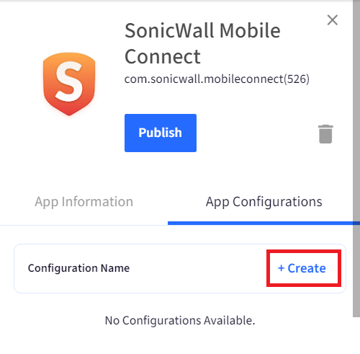360x354 pixels.
Task: Select the App Configurations tab
Action: coord(264,201)
